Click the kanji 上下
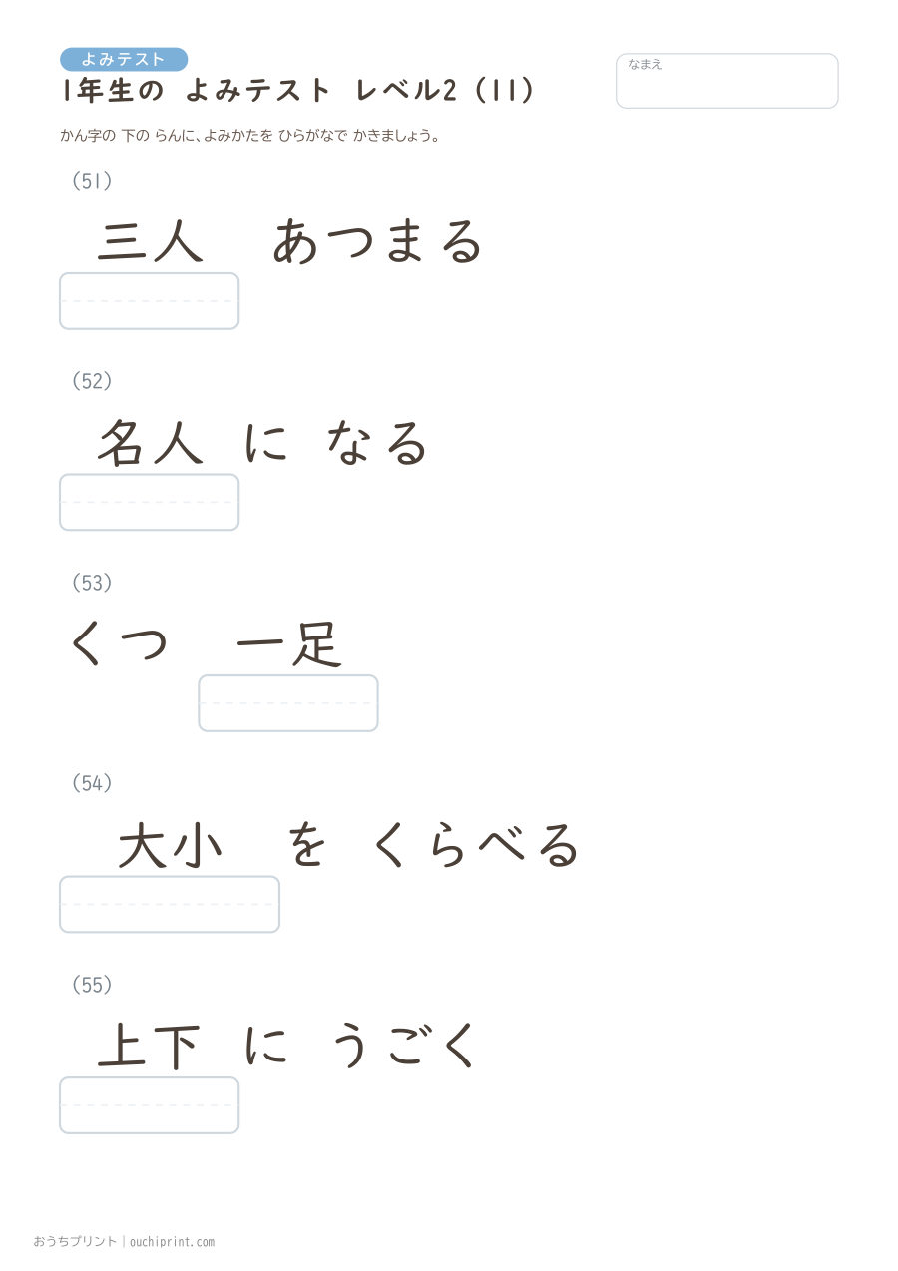The image size is (898, 1271). (x=150, y=1047)
